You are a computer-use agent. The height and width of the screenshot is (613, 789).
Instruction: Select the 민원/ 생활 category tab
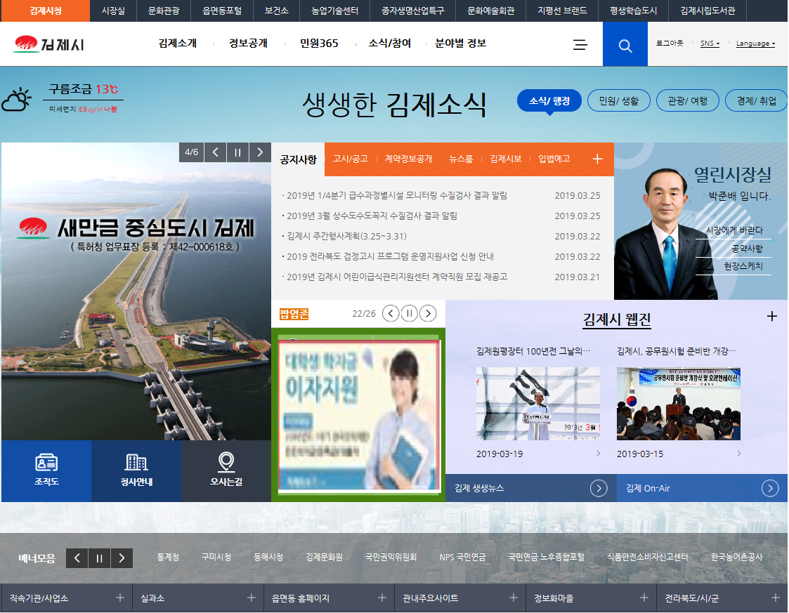[618, 101]
